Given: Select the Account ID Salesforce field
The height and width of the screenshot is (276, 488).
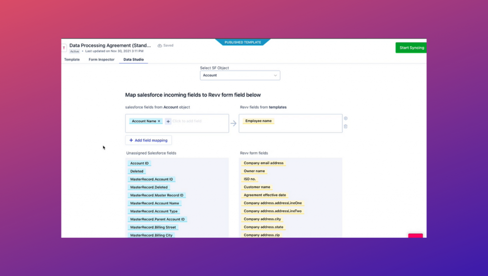Looking at the screenshot, I should click(140, 163).
